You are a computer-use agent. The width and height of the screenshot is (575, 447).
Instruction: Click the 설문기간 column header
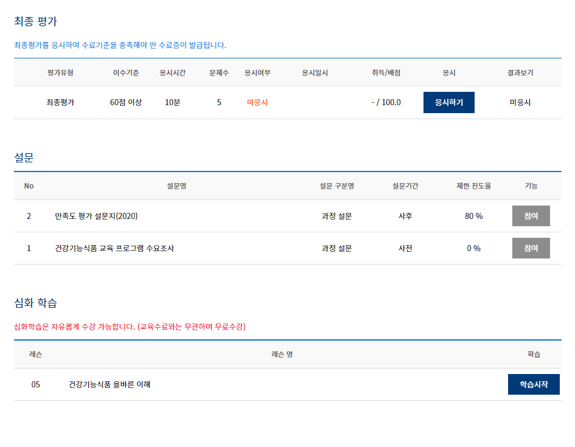405,185
